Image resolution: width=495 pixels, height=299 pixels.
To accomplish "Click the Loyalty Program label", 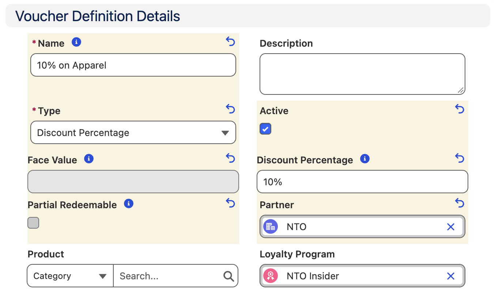I will [297, 254].
